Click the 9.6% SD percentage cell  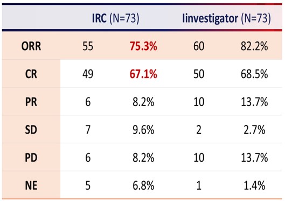143,130
